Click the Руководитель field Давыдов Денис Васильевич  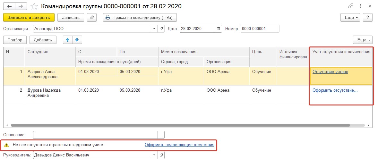coord(92,155)
